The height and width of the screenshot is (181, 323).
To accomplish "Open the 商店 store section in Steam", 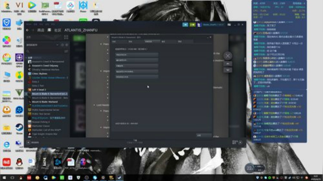I will click(x=40, y=30).
